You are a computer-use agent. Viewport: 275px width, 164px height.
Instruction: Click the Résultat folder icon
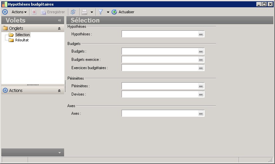pos(11,40)
